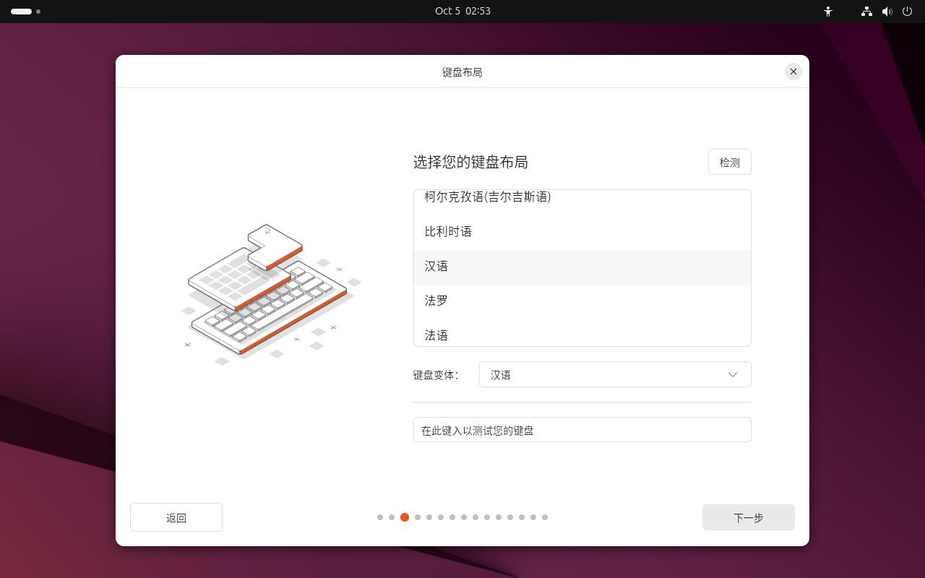
Task: Click the wired network status icon
Action: (866, 12)
